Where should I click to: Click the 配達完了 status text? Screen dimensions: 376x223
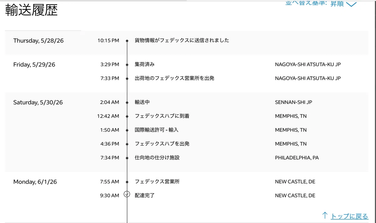145,196
